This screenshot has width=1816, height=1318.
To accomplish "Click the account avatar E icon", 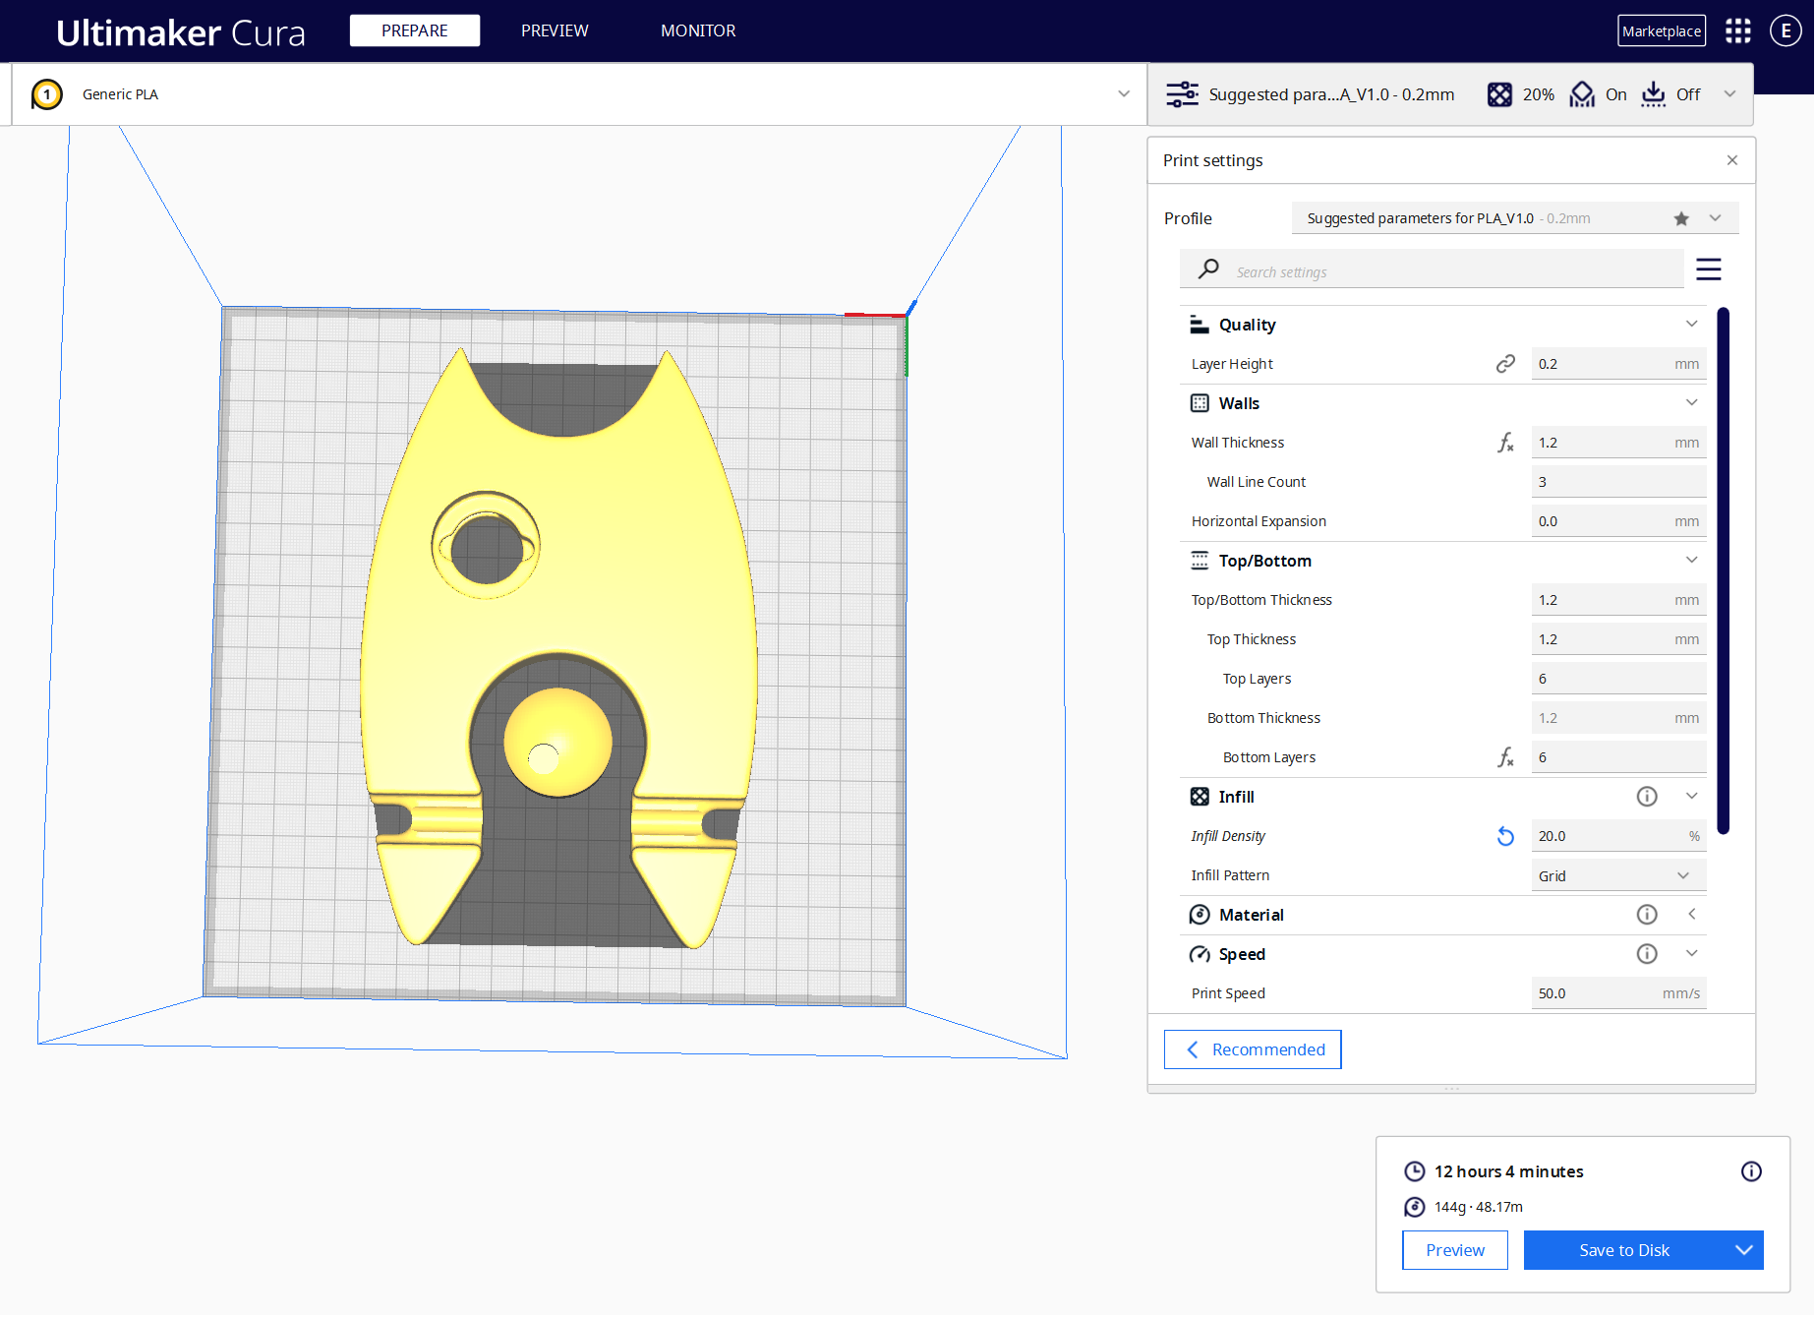I will point(1785,31).
